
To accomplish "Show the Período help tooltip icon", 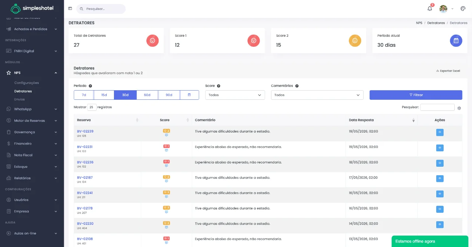I will coord(90,86).
